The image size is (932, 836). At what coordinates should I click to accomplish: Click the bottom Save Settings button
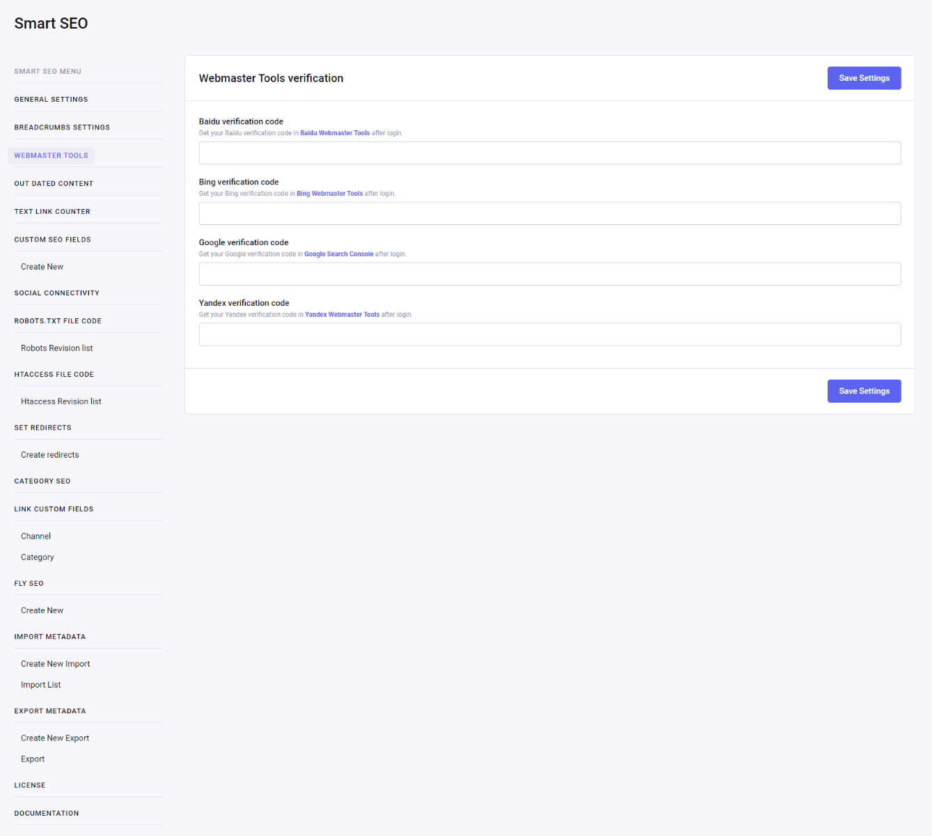pyautogui.click(x=864, y=391)
